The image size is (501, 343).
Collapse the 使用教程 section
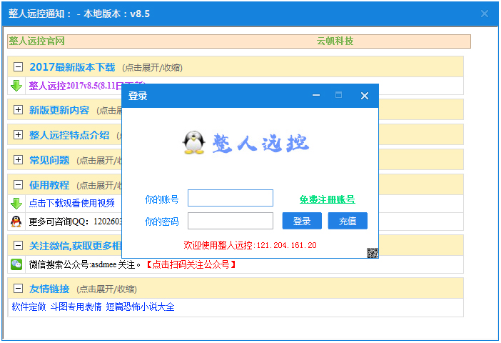[x=19, y=184]
